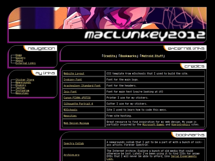Click the 'bookmarks' section header

pyautogui.click(x=190, y=135)
